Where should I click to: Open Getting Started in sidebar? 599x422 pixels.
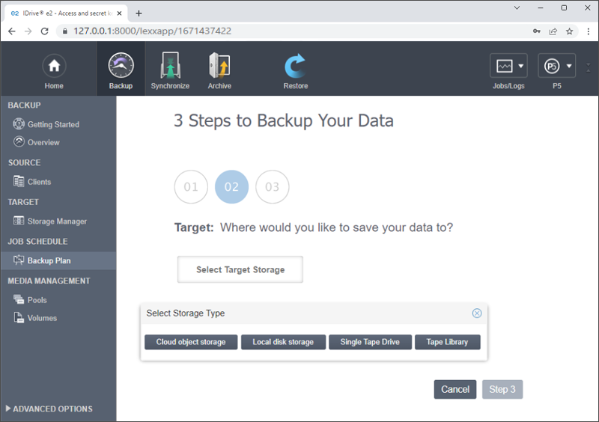coord(53,124)
